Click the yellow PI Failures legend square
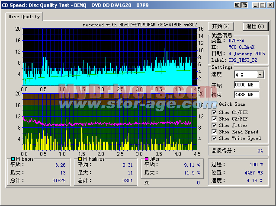This screenshot has width=276, height=206. coord(79,159)
